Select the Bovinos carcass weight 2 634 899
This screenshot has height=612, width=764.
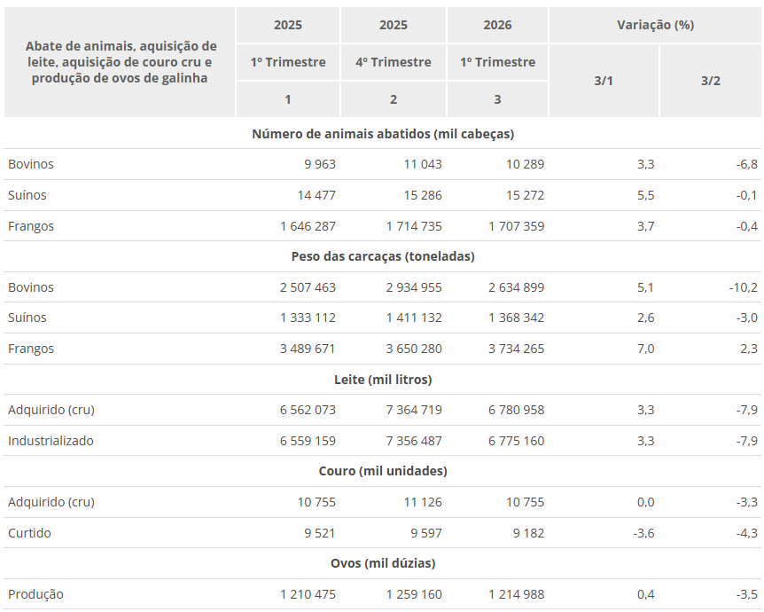click(516, 287)
